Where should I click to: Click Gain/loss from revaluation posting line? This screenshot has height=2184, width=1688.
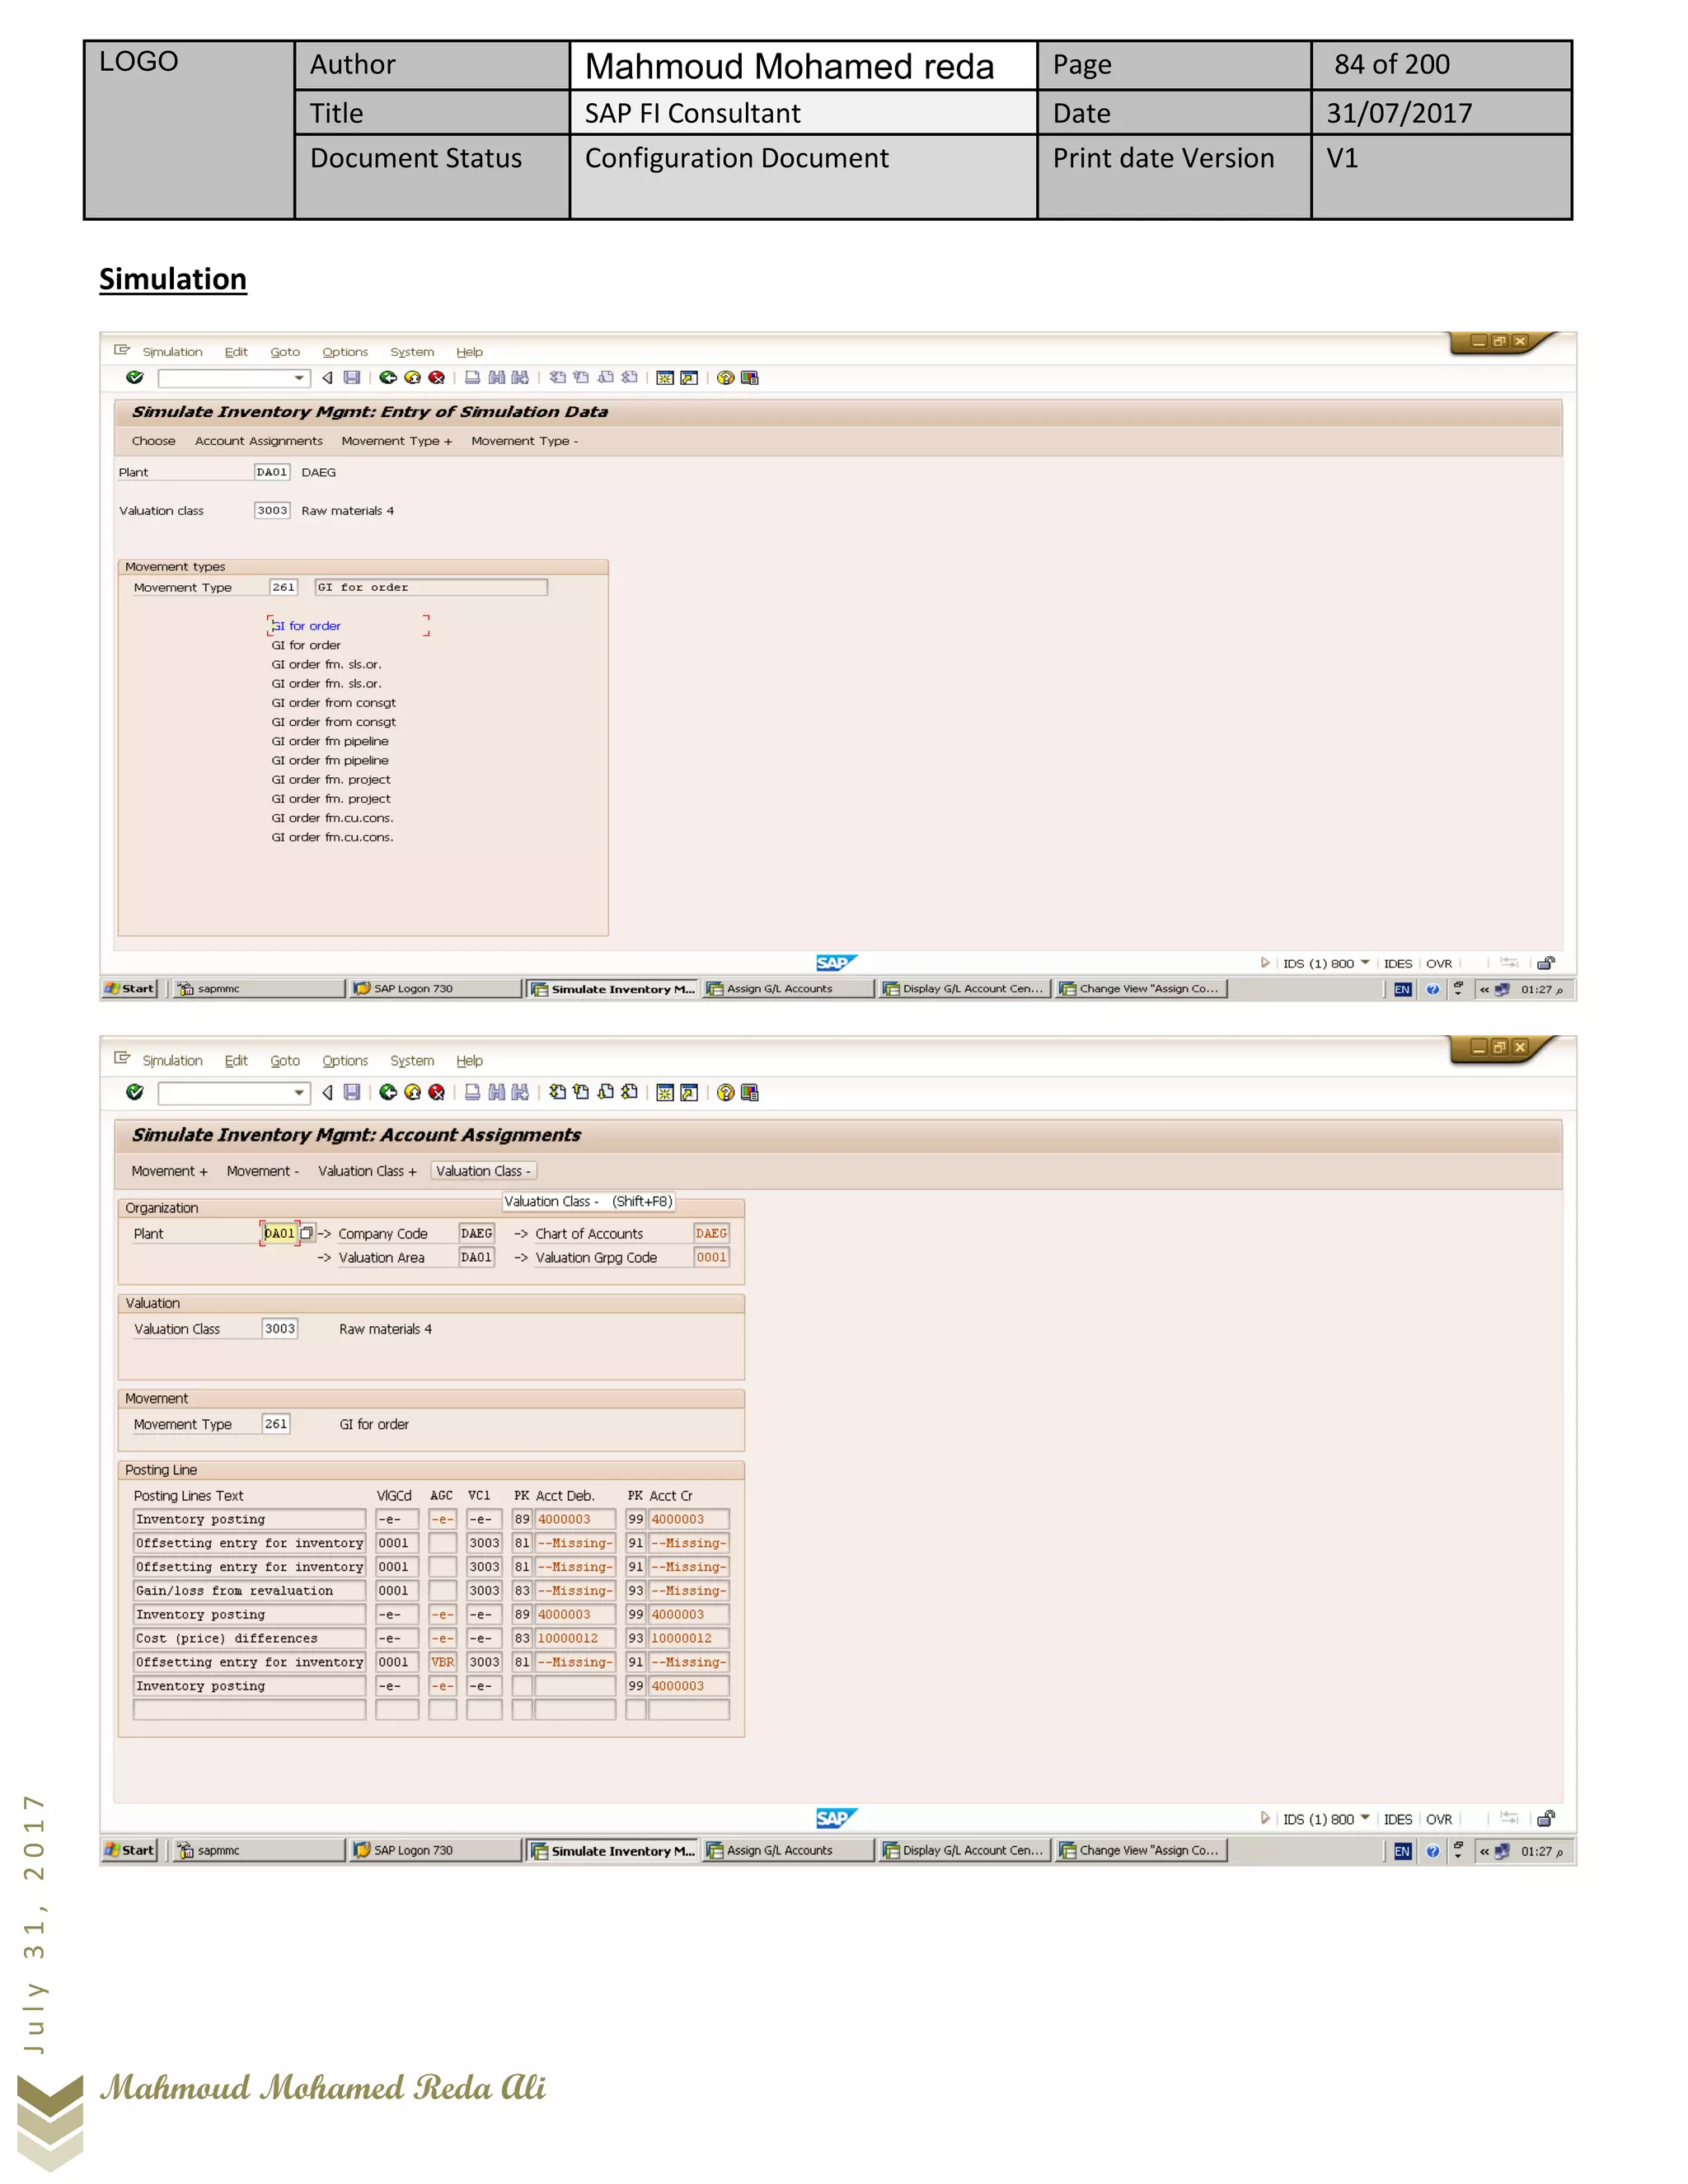(249, 1590)
